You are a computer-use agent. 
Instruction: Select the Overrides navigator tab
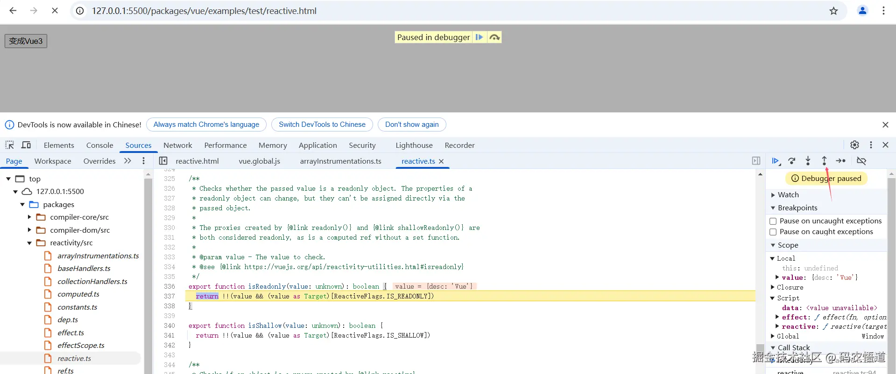point(99,161)
